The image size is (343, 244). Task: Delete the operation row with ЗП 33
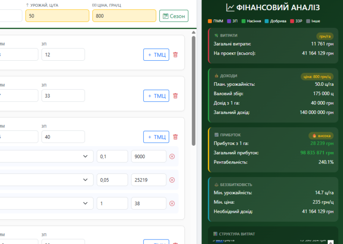coord(175,96)
